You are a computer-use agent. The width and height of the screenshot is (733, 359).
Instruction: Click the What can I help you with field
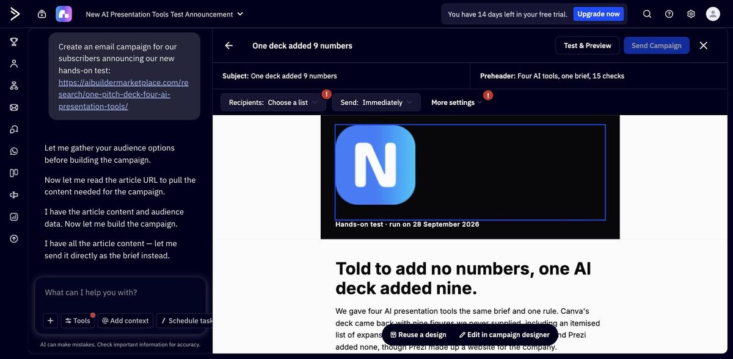[x=120, y=293]
